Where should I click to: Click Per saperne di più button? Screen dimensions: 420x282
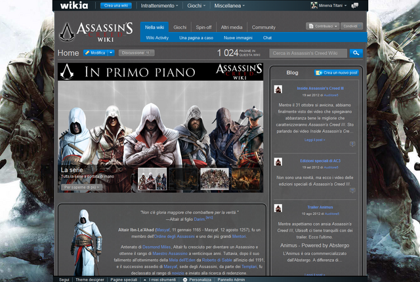[x=81, y=188]
